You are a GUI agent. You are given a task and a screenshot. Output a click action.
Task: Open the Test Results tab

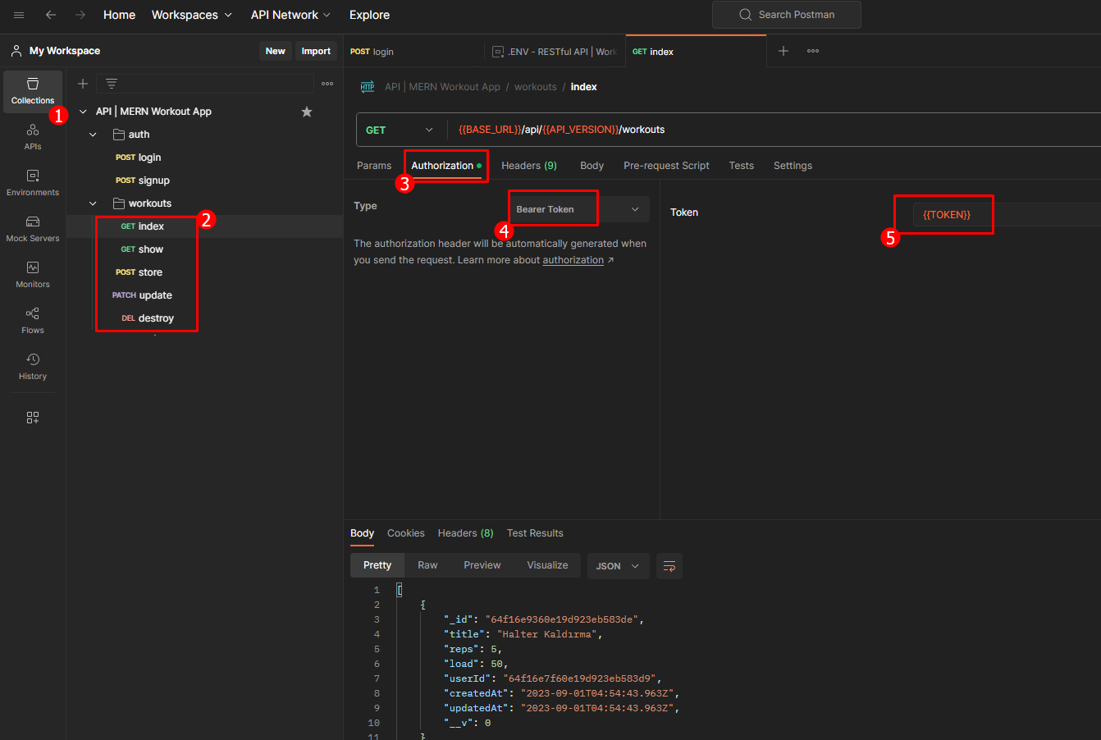(535, 533)
